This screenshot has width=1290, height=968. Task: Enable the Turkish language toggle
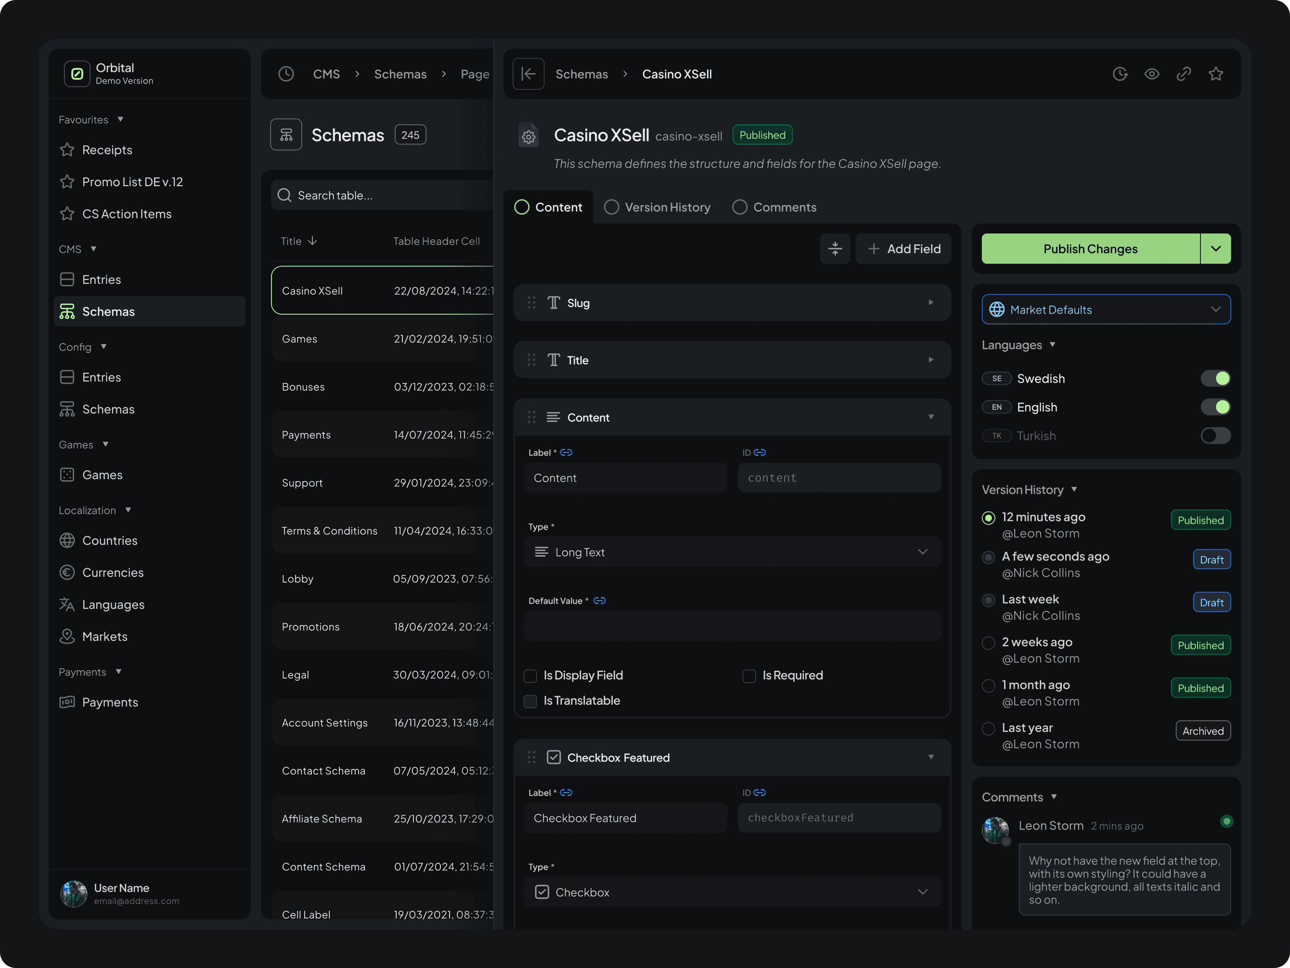pos(1216,435)
